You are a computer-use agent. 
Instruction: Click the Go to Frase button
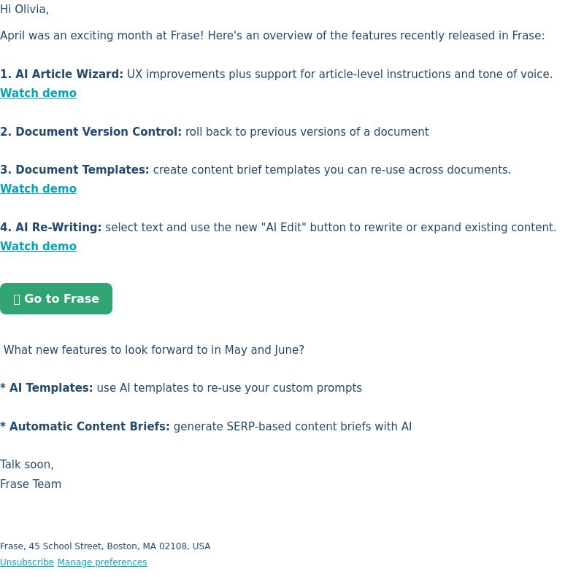(56, 298)
